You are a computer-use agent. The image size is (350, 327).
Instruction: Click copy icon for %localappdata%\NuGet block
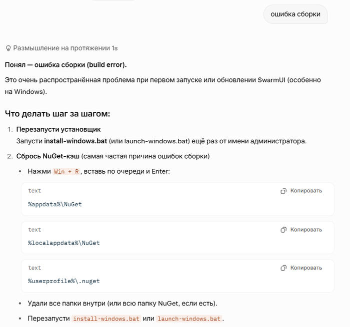pos(283,230)
